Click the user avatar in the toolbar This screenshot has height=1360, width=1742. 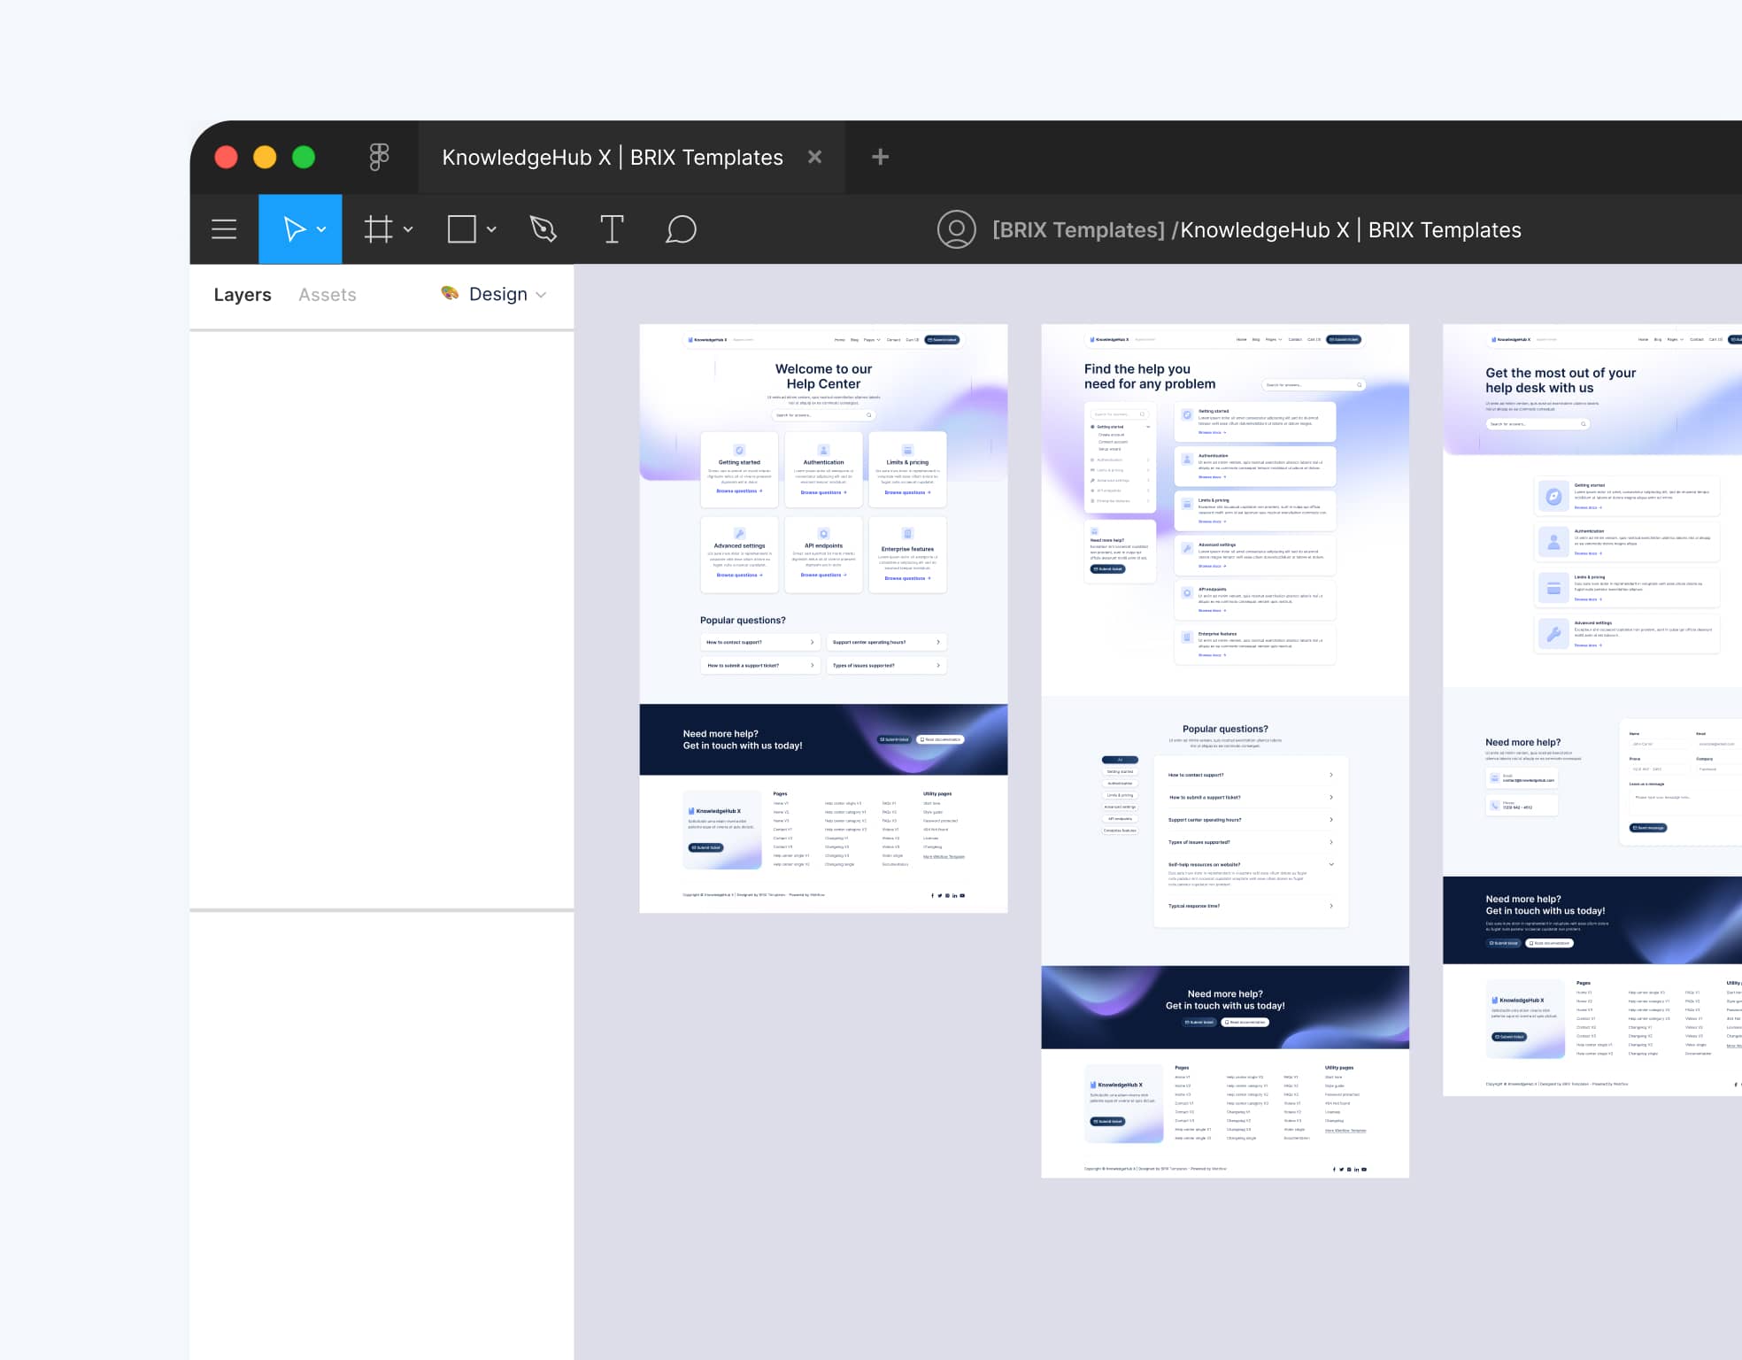coord(956,229)
